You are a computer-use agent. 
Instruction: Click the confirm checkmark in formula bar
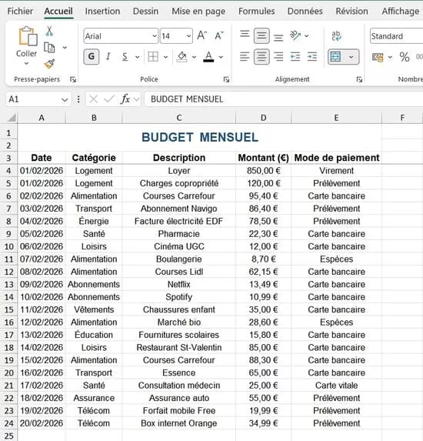pyautogui.click(x=109, y=99)
